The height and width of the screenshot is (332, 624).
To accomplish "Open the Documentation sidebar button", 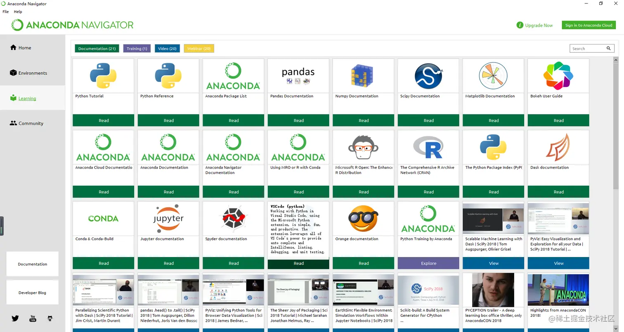I will (x=33, y=264).
